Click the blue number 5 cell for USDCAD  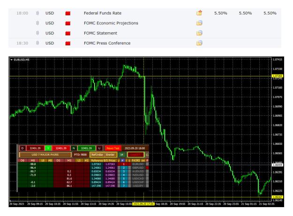click(124, 179)
